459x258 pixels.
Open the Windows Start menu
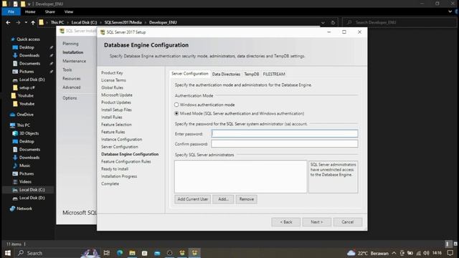pos(8,253)
